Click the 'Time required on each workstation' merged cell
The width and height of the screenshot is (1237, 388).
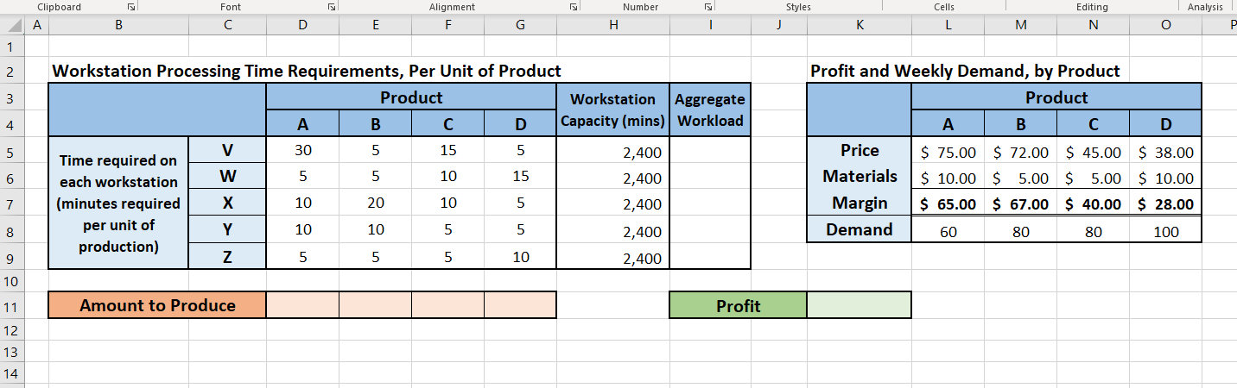pos(118,203)
